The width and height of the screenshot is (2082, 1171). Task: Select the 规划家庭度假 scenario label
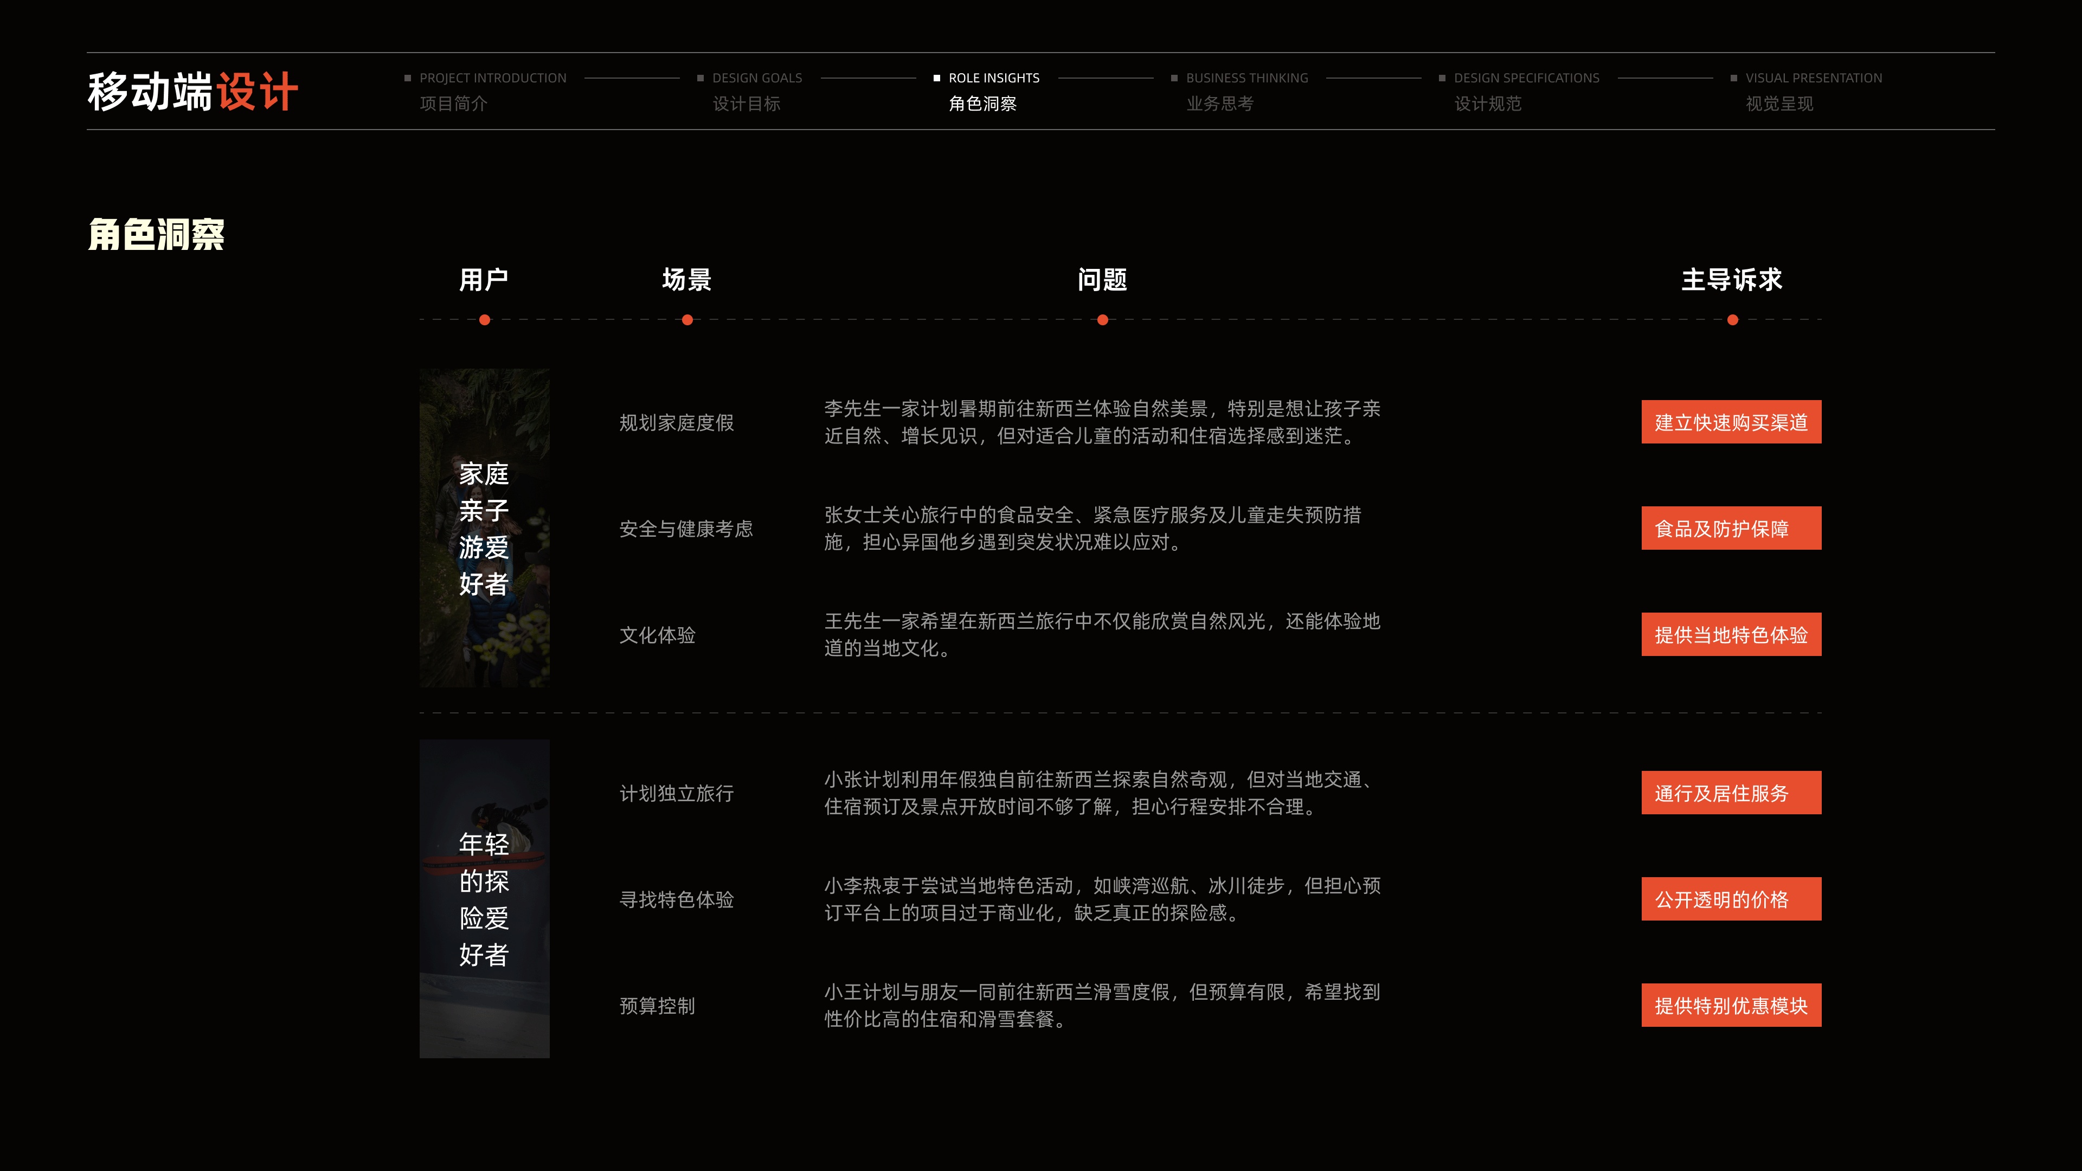(x=676, y=423)
